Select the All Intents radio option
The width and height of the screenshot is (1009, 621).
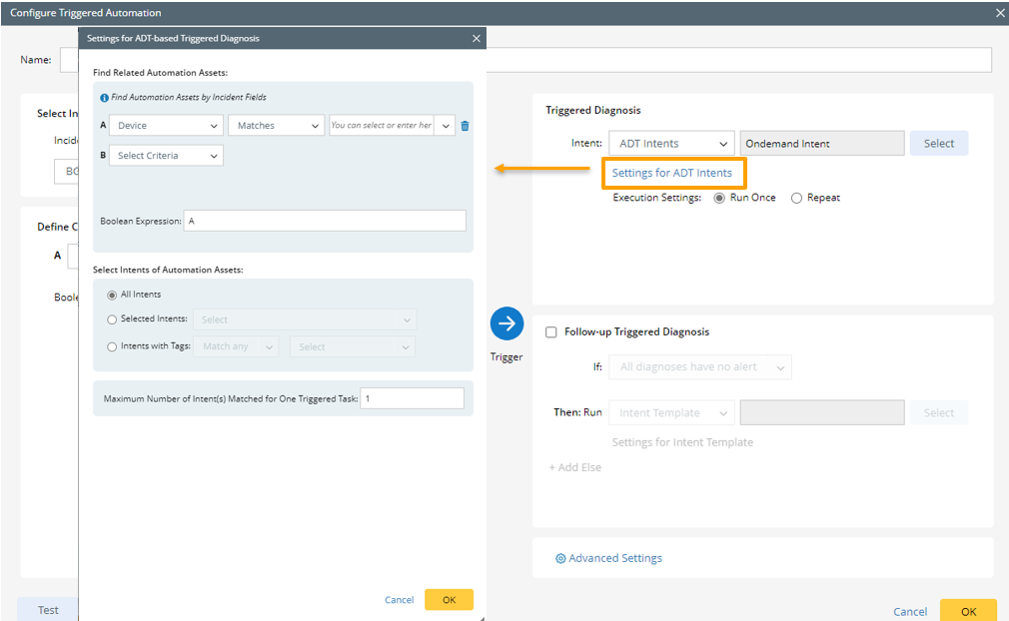coord(112,295)
